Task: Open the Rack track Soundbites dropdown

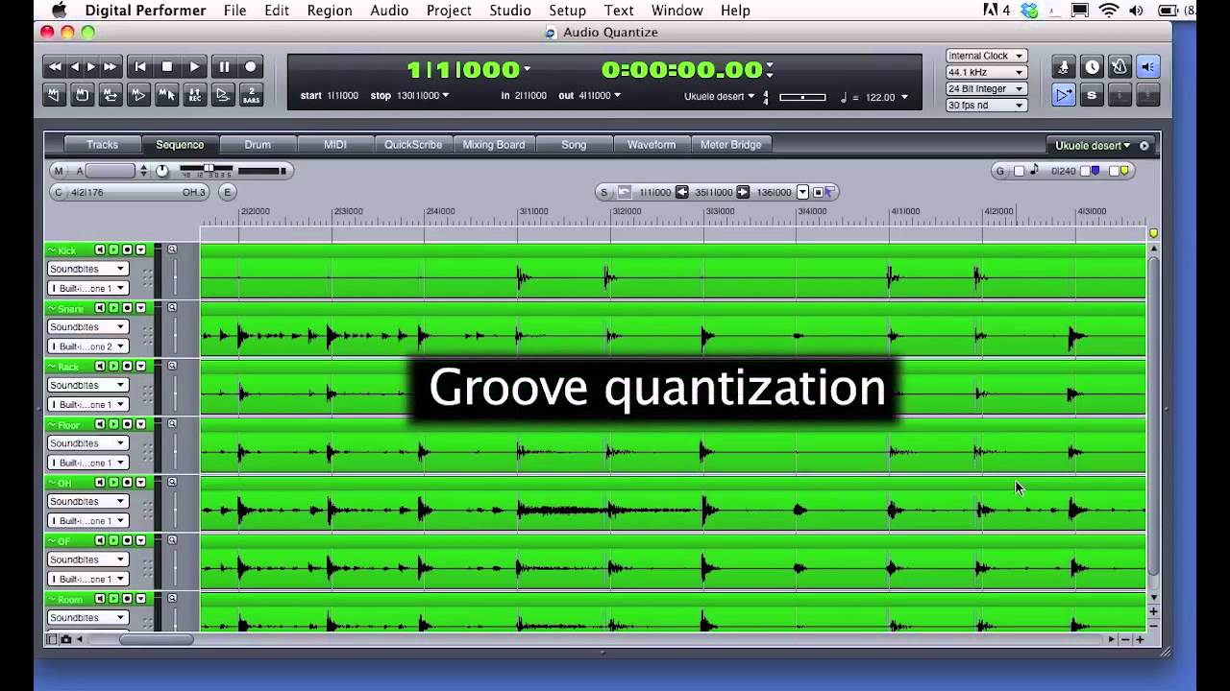Action: (87, 385)
